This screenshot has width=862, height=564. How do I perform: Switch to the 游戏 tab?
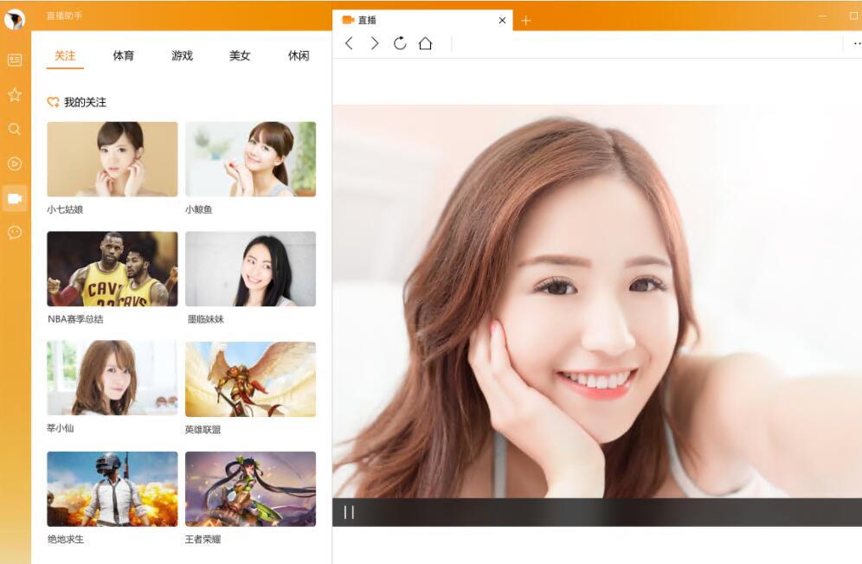point(181,56)
